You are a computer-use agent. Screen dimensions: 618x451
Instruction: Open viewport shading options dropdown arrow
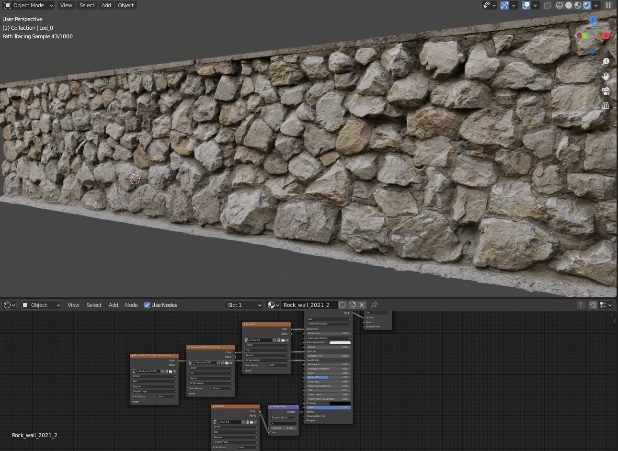[x=596, y=5]
